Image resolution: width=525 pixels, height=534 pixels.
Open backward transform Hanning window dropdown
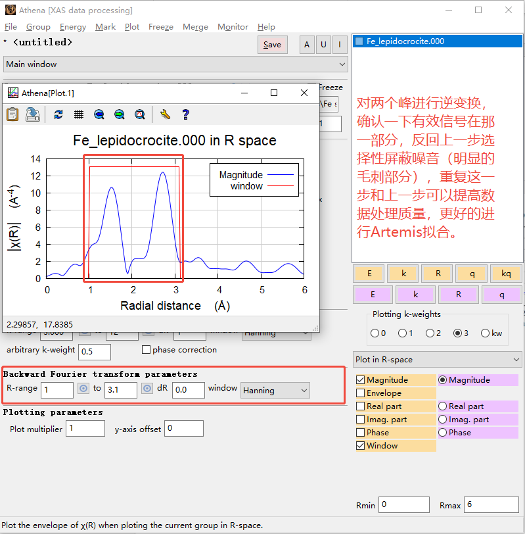[275, 391]
